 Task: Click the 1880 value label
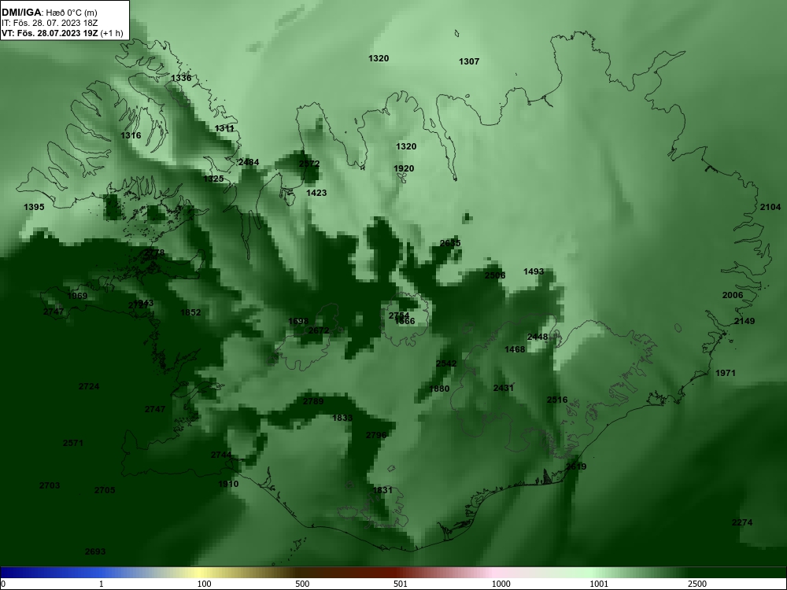point(439,389)
